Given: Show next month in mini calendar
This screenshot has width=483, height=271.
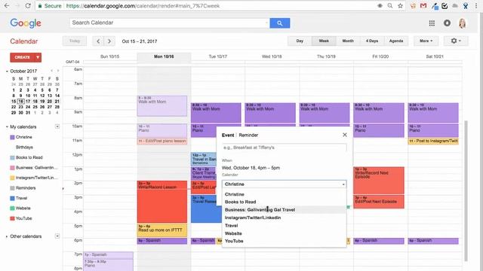Looking at the screenshot, I should point(57,71).
